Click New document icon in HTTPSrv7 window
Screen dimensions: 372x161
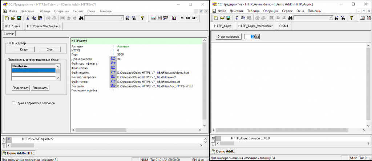(7, 18)
